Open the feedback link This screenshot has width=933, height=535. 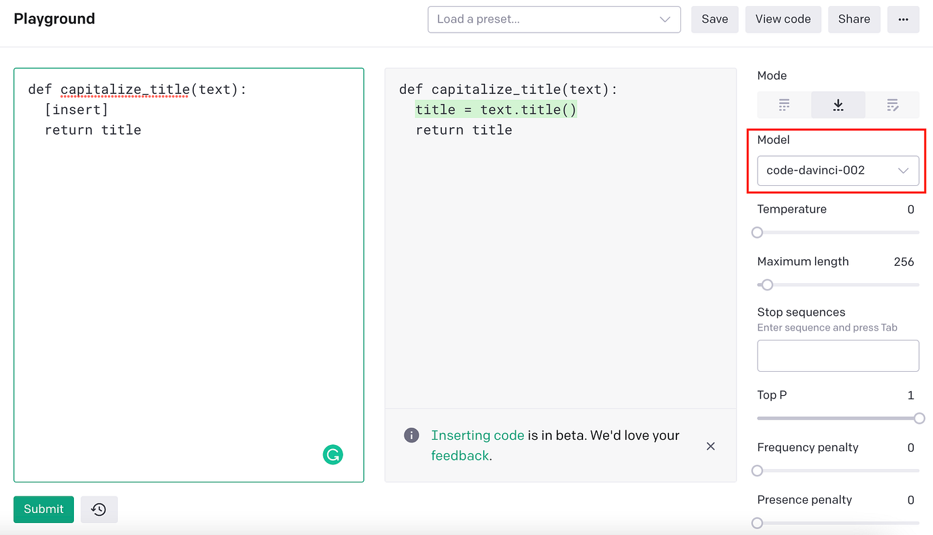tap(460, 456)
